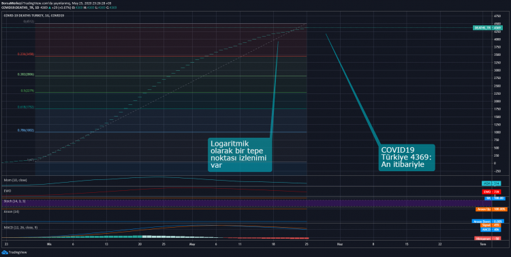
Task: Open the Mom (10, close) indicator label
Action: (x=15, y=180)
